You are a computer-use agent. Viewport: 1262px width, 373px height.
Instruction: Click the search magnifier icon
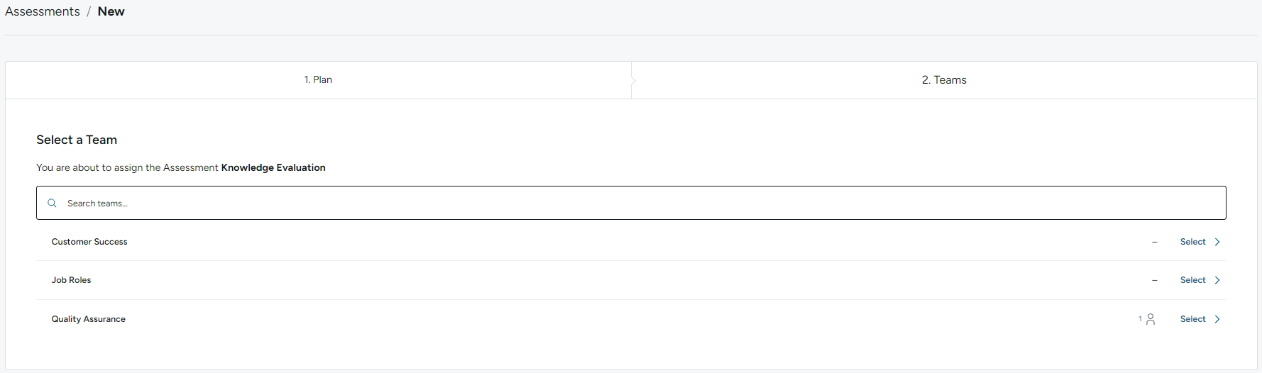point(52,203)
